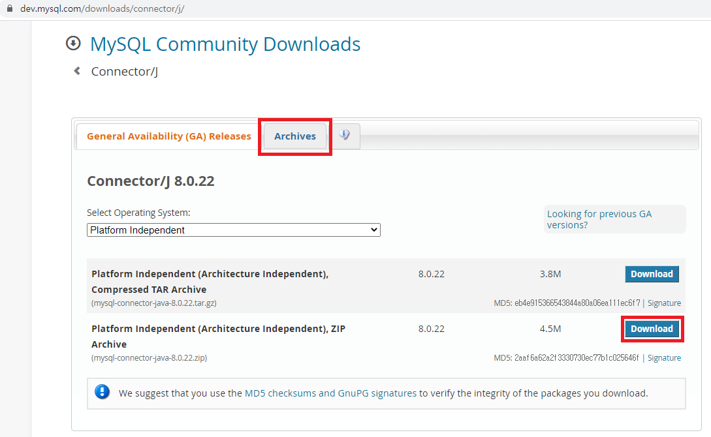Click the 4.5M file size value
The image size is (711, 437).
(x=550, y=329)
